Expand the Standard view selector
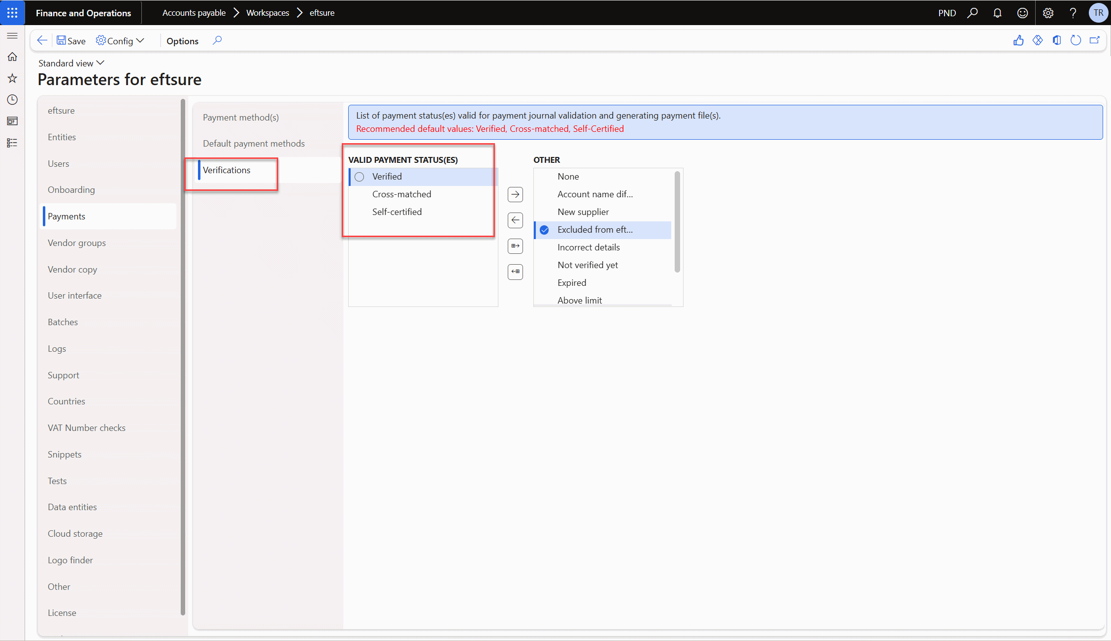This screenshot has width=1111, height=641. pos(71,63)
